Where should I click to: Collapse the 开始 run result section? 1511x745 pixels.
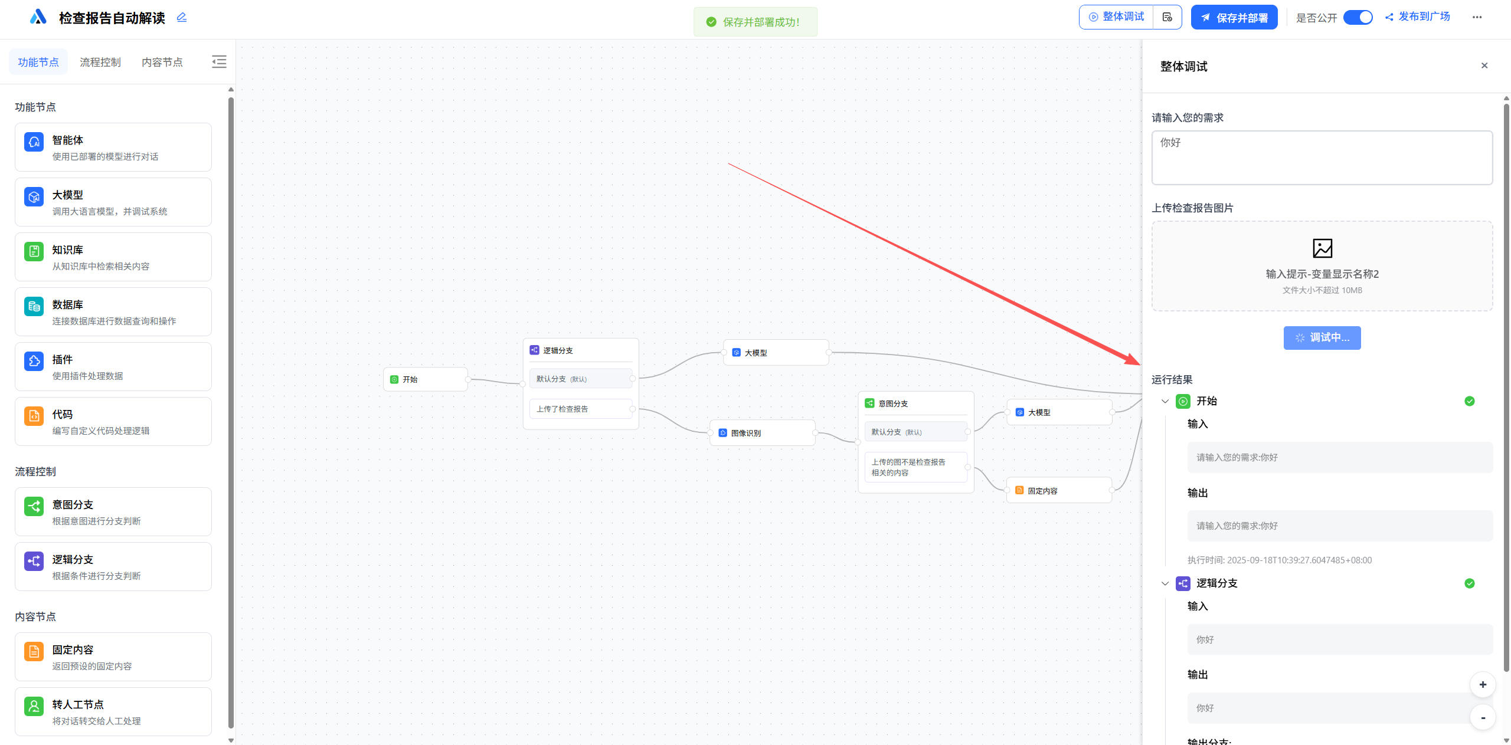coord(1165,401)
